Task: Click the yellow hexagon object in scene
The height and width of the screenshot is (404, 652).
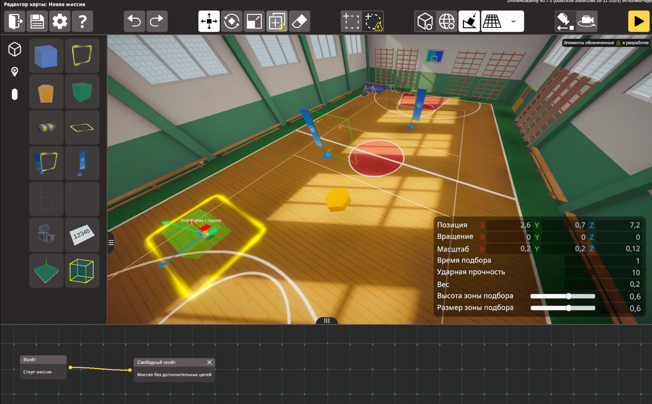Action: click(x=338, y=200)
